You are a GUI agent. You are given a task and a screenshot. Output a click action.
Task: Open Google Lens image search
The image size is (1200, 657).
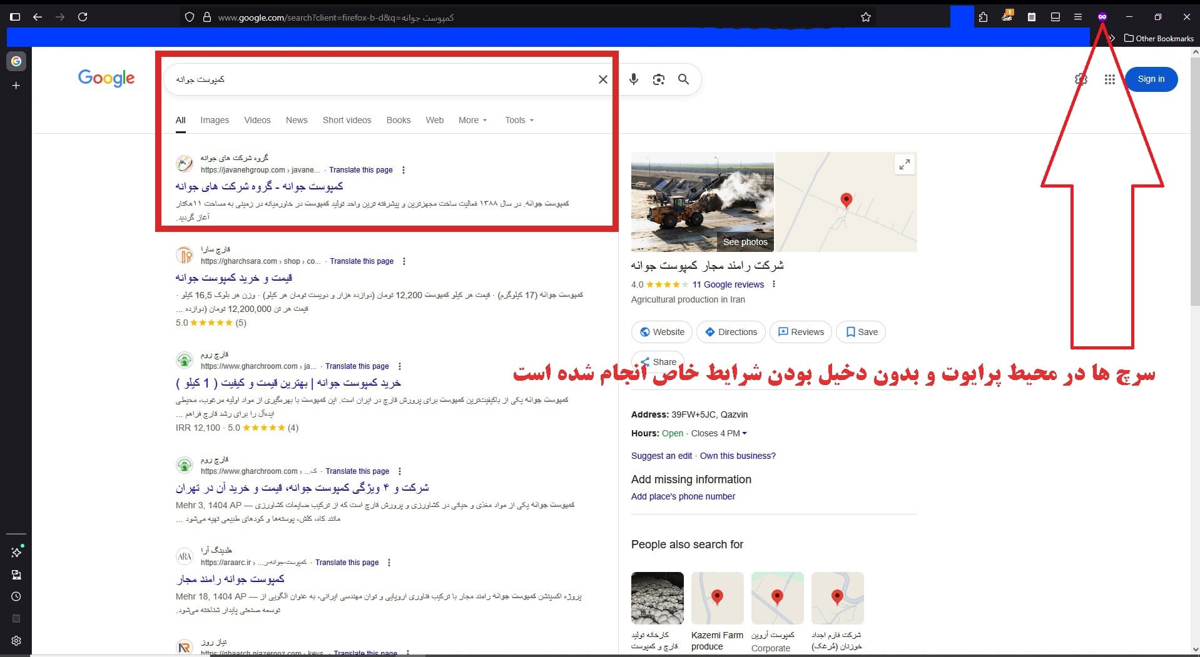658,79
